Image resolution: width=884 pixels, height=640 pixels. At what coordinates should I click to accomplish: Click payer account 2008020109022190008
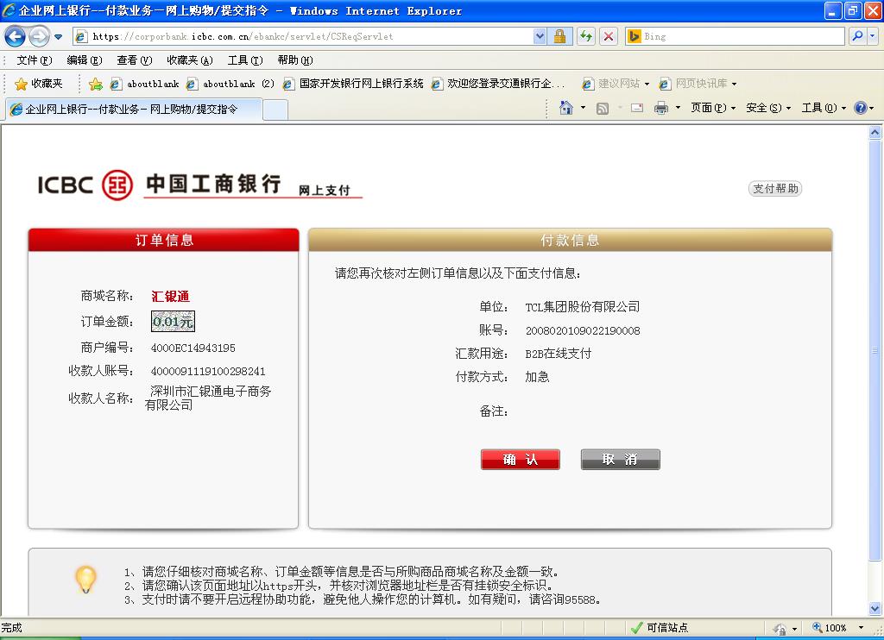pyautogui.click(x=583, y=330)
